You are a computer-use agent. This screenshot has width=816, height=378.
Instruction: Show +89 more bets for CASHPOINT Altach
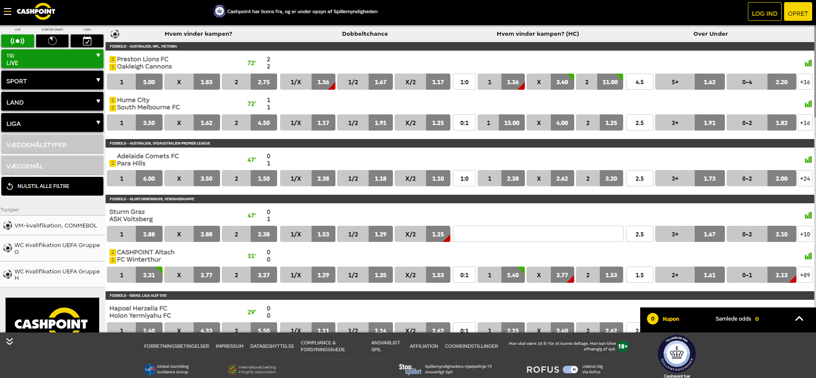[x=805, y=275]
